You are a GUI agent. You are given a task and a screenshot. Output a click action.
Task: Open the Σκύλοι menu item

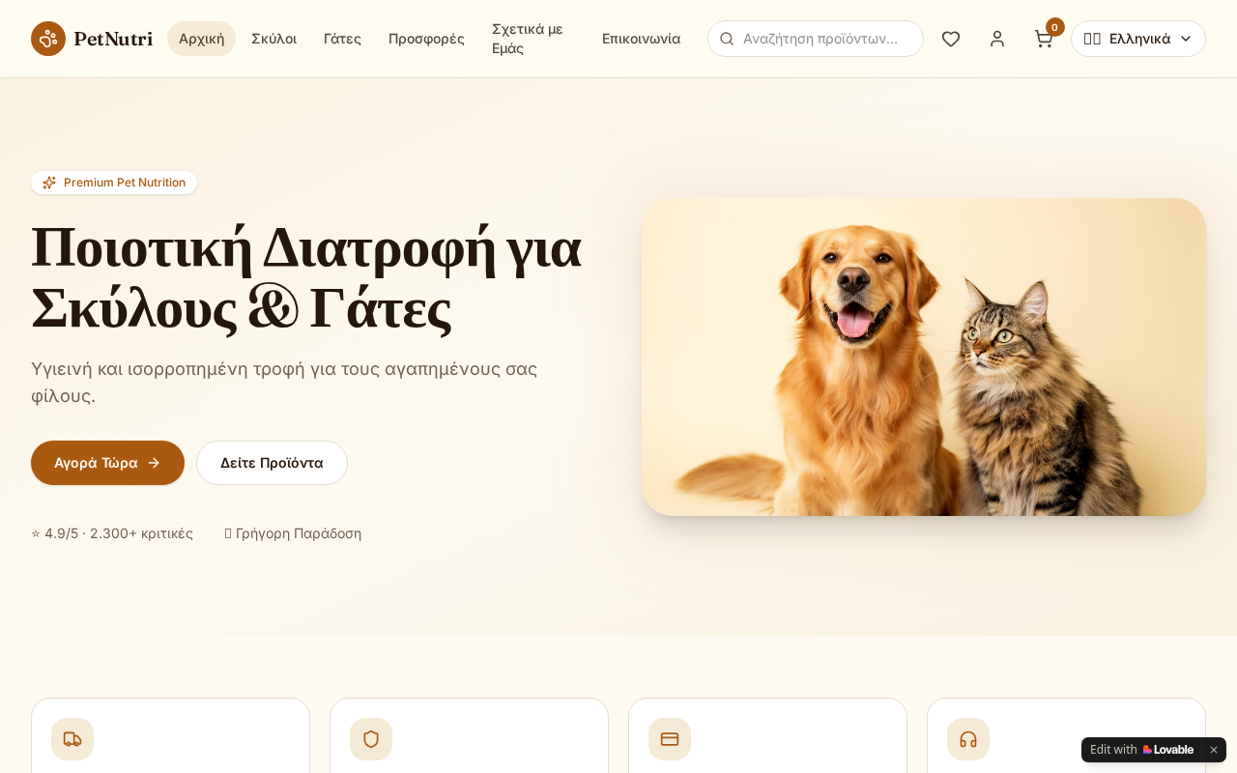coord(273,39)
